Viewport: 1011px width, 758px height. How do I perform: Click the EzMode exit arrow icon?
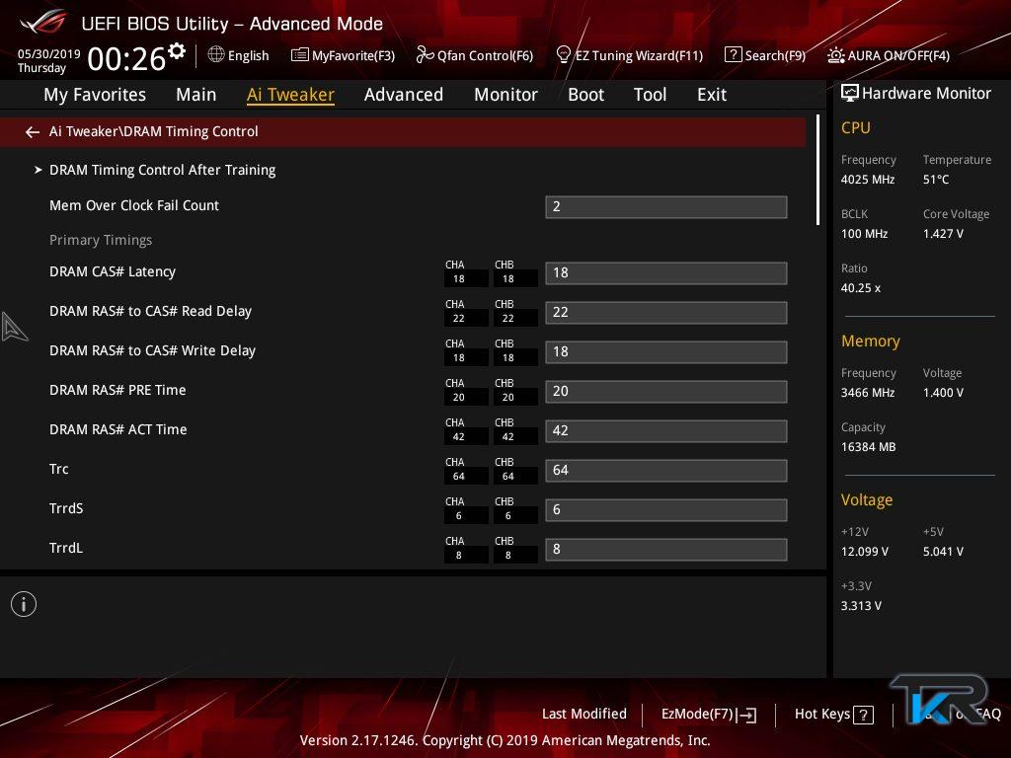[x=748, y=715]
